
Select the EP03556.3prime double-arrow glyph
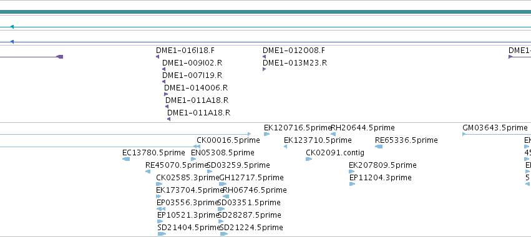pos(161,209)
